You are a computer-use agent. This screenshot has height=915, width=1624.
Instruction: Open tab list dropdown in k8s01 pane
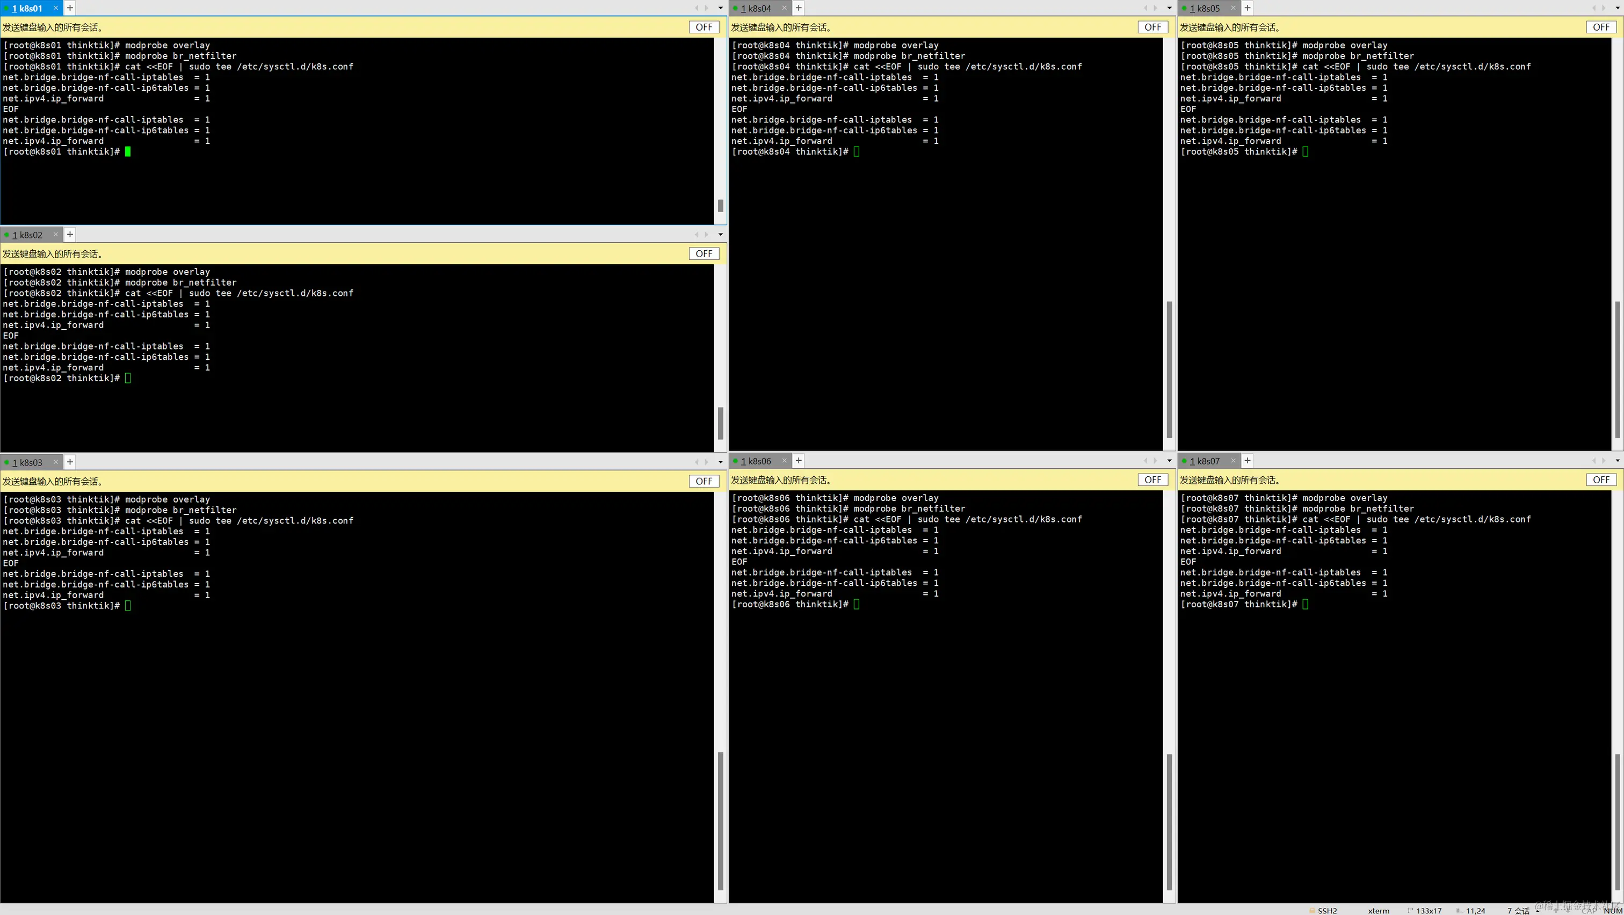tap(721, 8)
